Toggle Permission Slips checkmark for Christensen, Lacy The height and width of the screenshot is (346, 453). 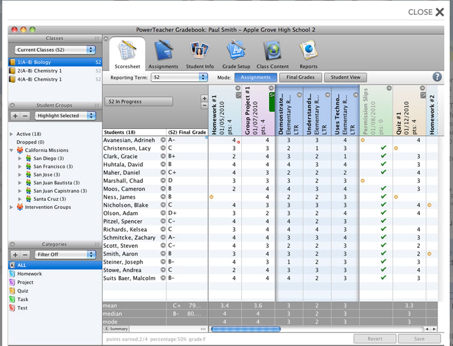coord(383,148)
